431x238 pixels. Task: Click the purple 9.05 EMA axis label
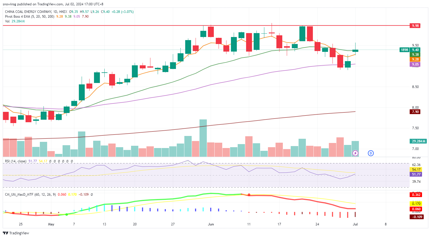tap(415, 64)
